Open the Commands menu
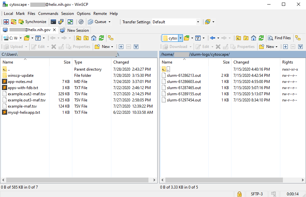The width and height of the screenshot is (306, 197). click(48, 14)
